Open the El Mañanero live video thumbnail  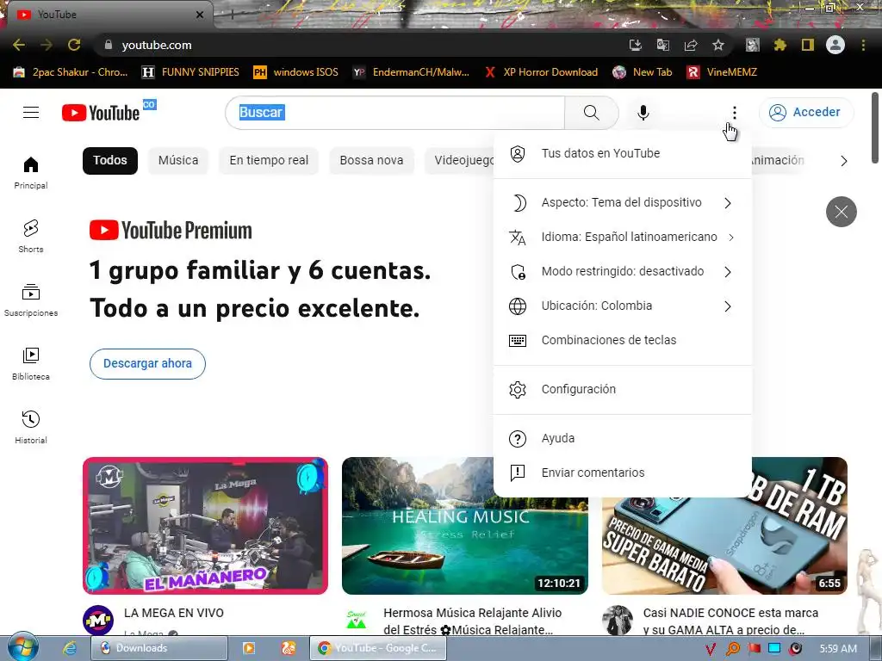[205, 526]
